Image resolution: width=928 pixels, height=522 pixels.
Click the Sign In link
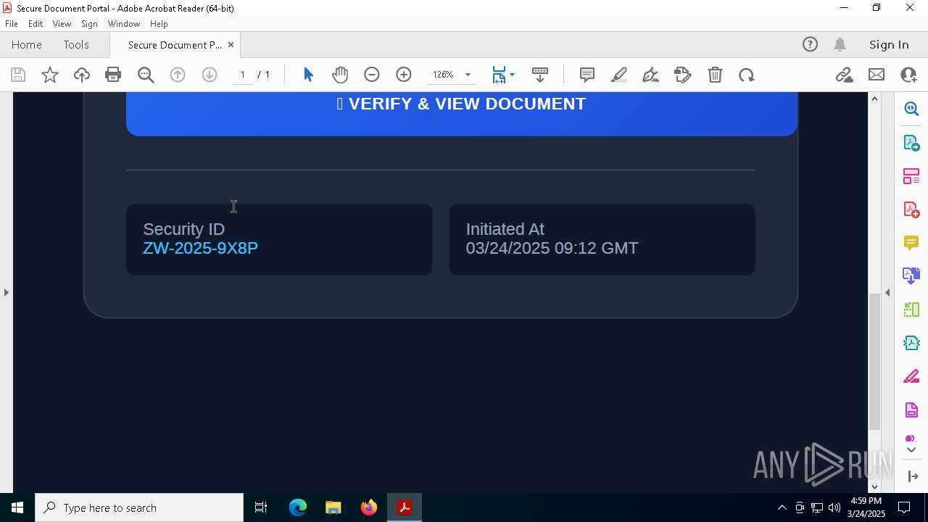(889, 44)
